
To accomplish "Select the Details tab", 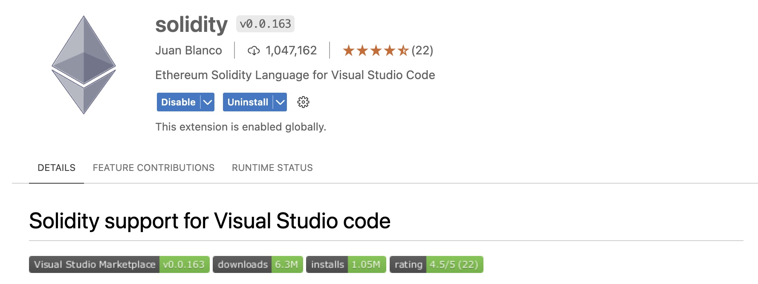I will [56, 168].
